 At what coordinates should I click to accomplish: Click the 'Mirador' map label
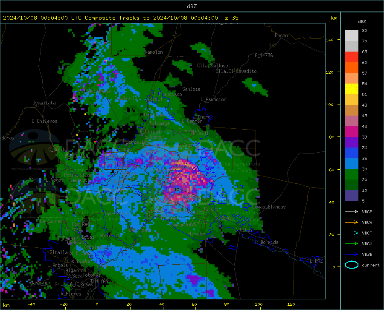tap(197, 234)
